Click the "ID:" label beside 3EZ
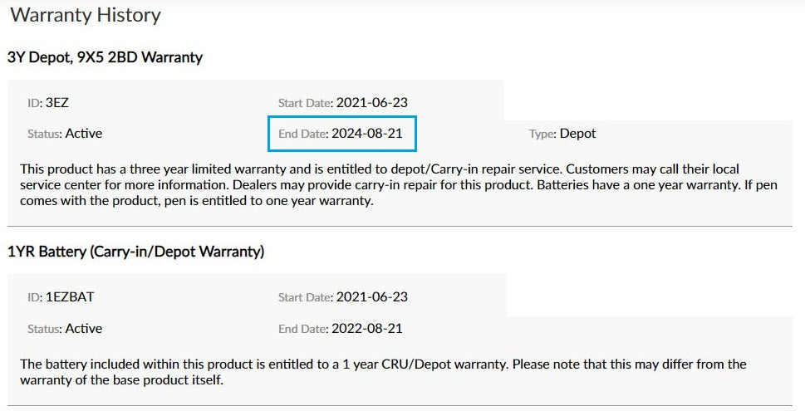The height and width of the screenshot is (411, 805). pyautogui.click(x=35, y=103)
